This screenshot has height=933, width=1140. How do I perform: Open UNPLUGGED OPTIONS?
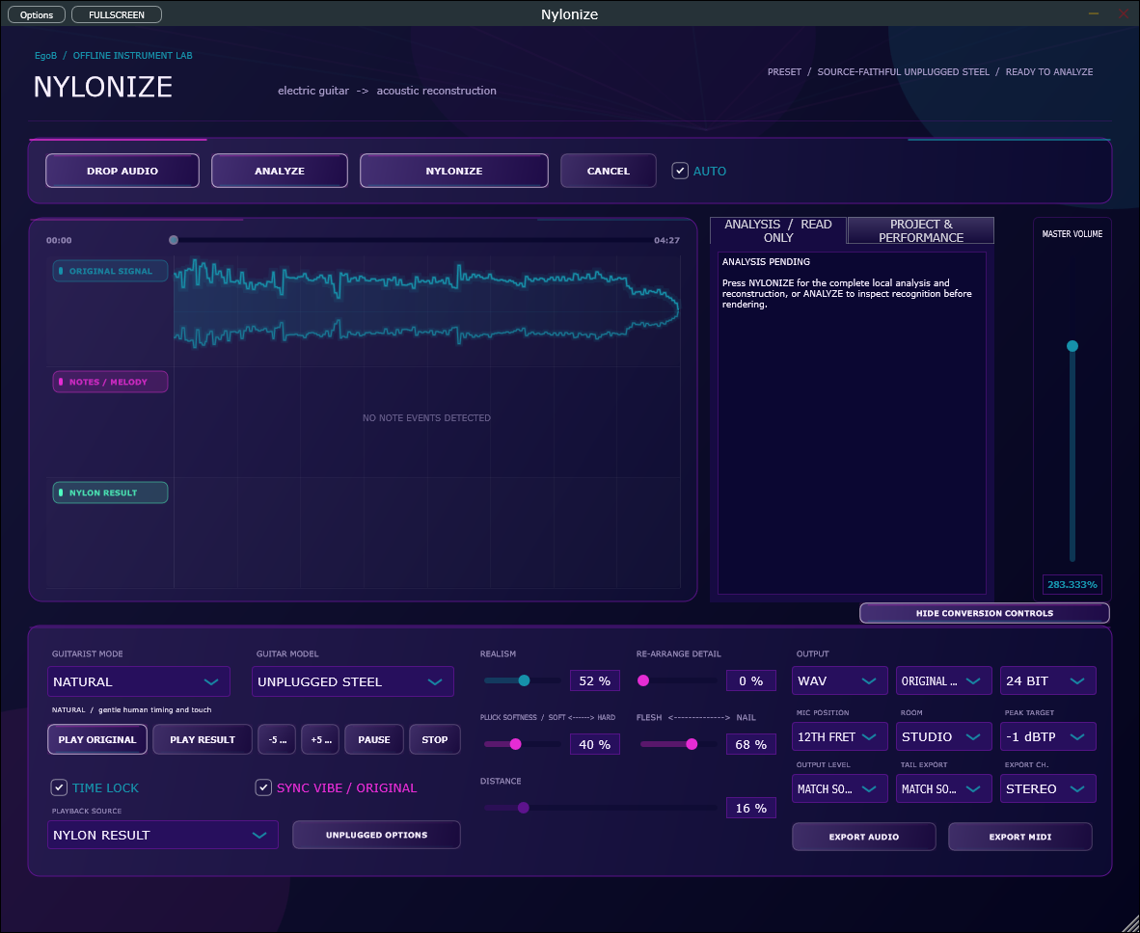coord(376,835)
